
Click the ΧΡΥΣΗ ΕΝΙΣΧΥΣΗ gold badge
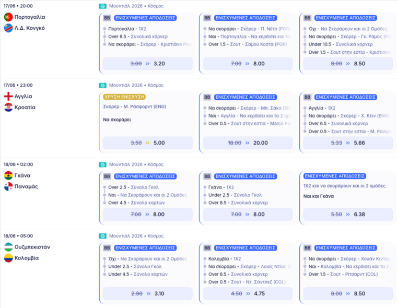pos(124,97)
